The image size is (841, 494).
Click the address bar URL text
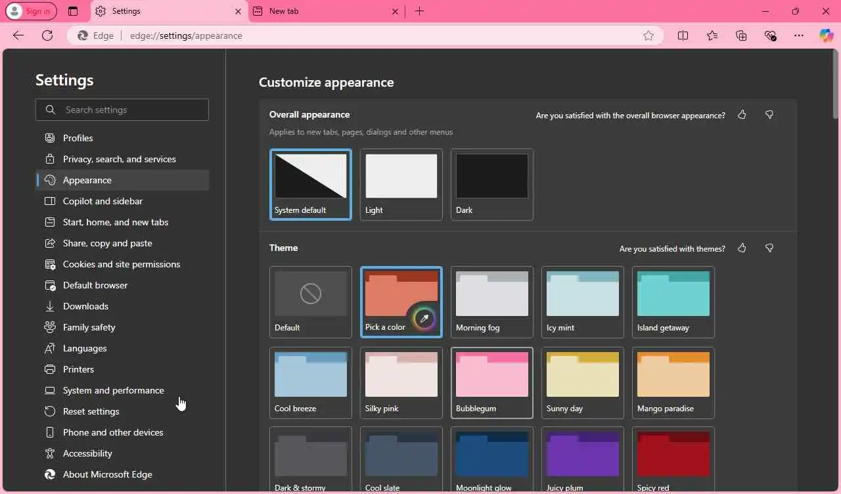(186, 35)
